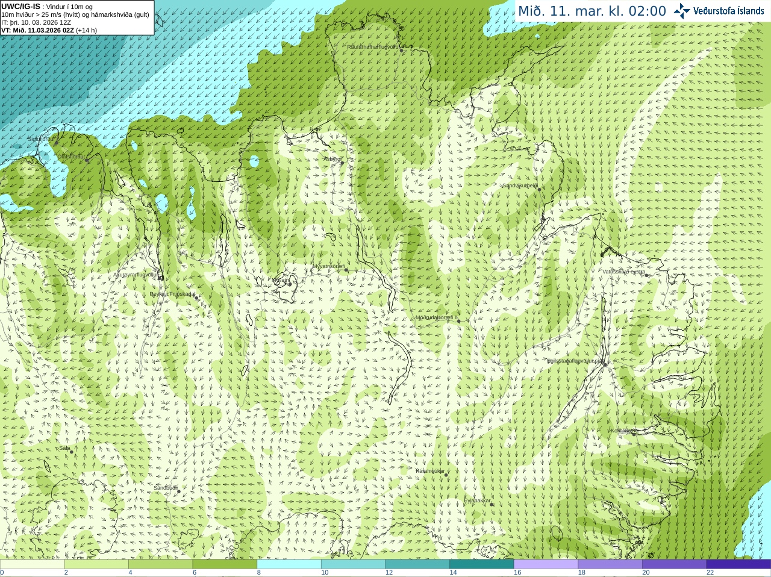Click the 18–20 m/s purple legend swatch

click(610, 564)
